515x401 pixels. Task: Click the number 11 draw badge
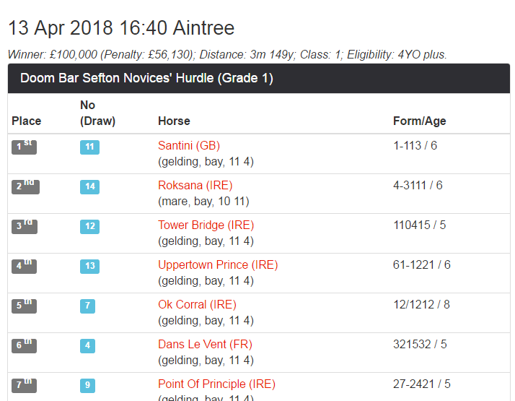pyautogui.click(x=89, y=147)
